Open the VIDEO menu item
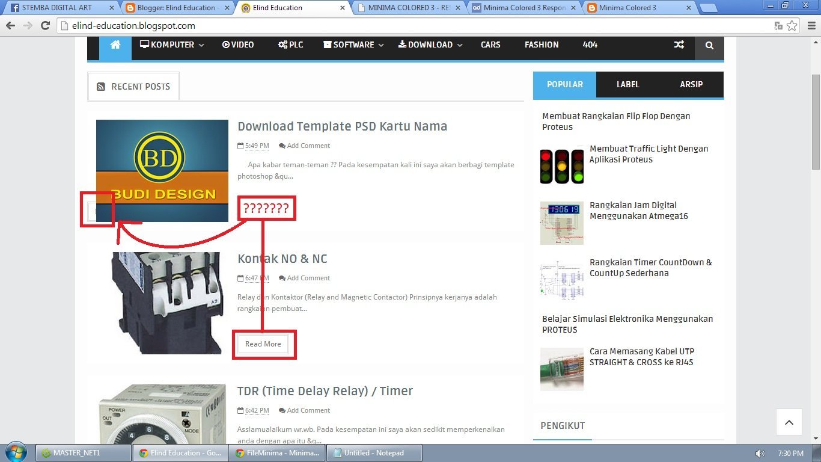Screen dimensions: 821x462 coord(238,45)
